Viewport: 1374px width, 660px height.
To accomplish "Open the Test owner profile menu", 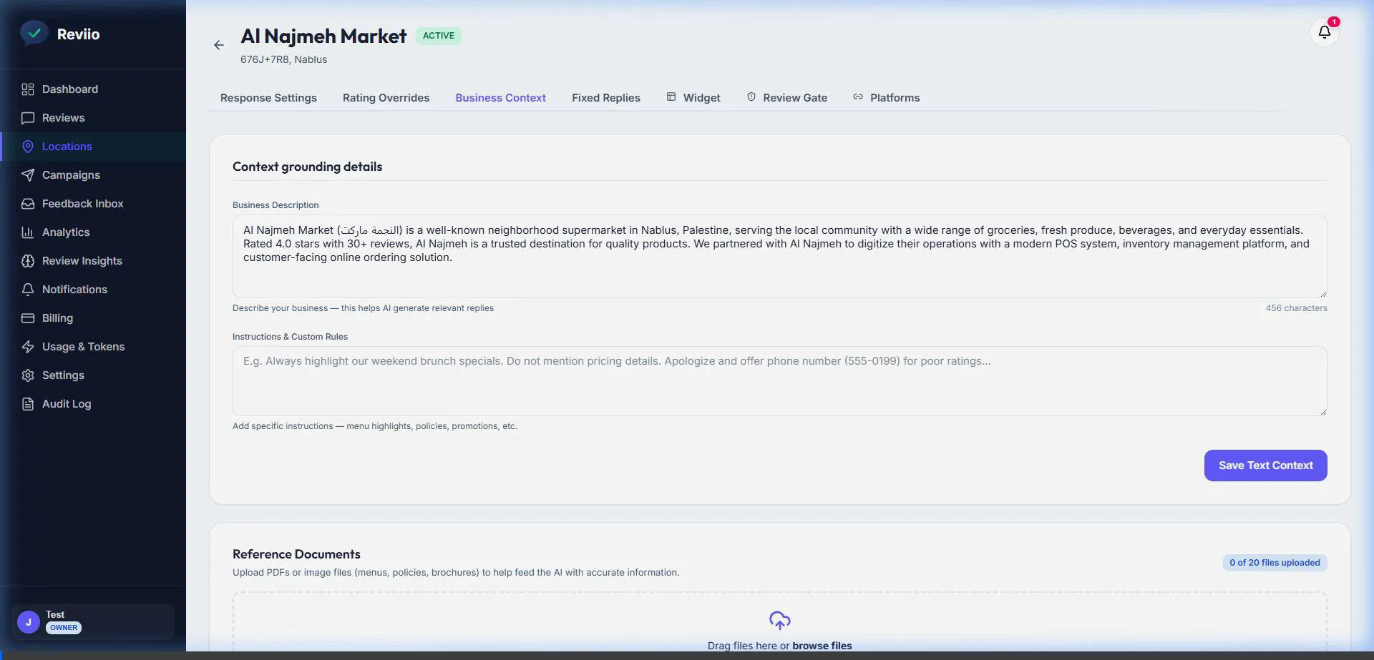I will pyautogui.click(x=93, y=621).
